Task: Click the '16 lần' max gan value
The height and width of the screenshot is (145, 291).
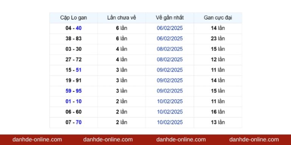Action: [x=218, y=112]
